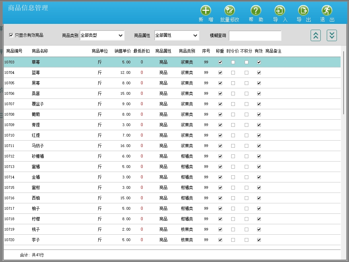The height and width of the screenshot is (262, 349).
Task: Click the 新增 (Add) plus icon
Action: [206, 10]
